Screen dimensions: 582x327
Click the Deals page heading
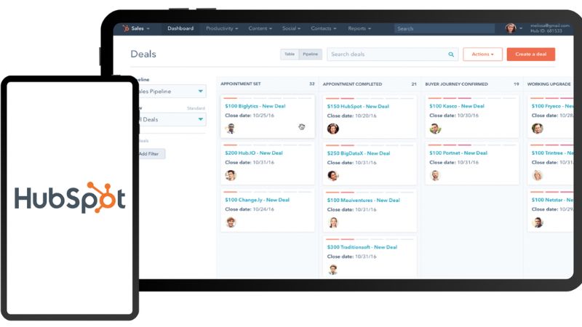[143, 54]
